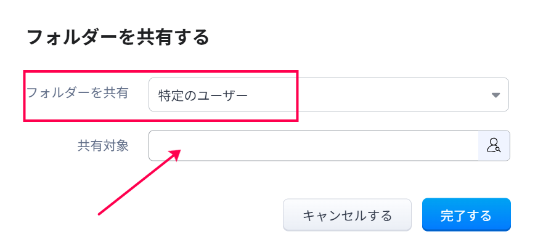Open user lookup beside 共有対象 field
Screen dimensions: 538x250
(494, 145)
